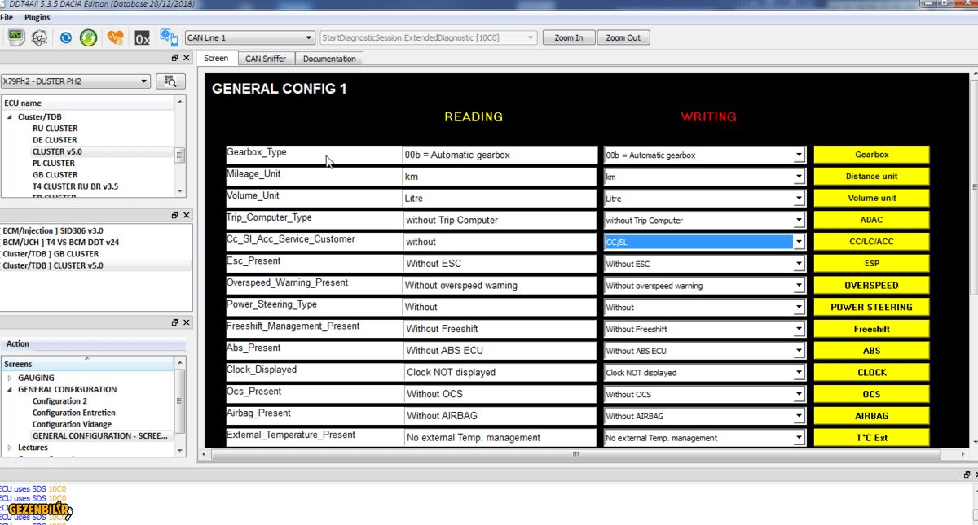Open the StartDiagnosticSession dropdown
This screenshot has height=525, width=978.
(428, 37)
